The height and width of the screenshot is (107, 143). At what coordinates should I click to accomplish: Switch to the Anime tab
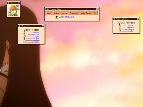(x=57, y=13)
